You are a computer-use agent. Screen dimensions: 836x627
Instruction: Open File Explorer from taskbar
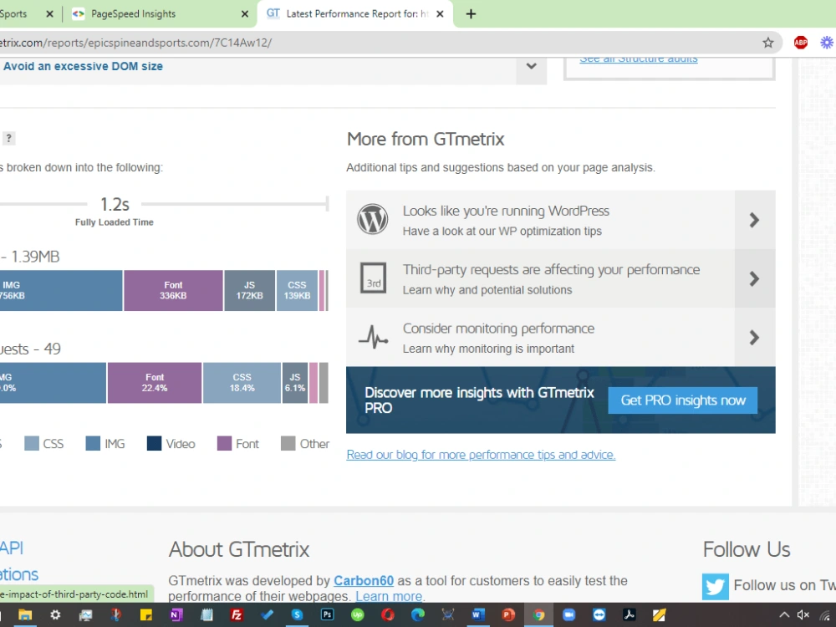[x=25, y=614]
